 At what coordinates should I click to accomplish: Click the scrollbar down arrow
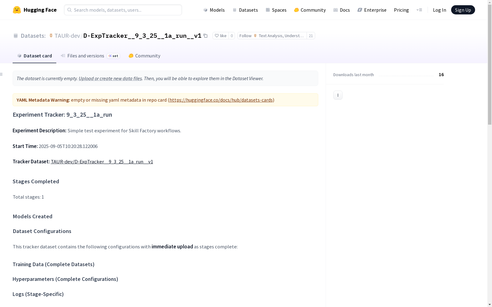click(490, 305)
